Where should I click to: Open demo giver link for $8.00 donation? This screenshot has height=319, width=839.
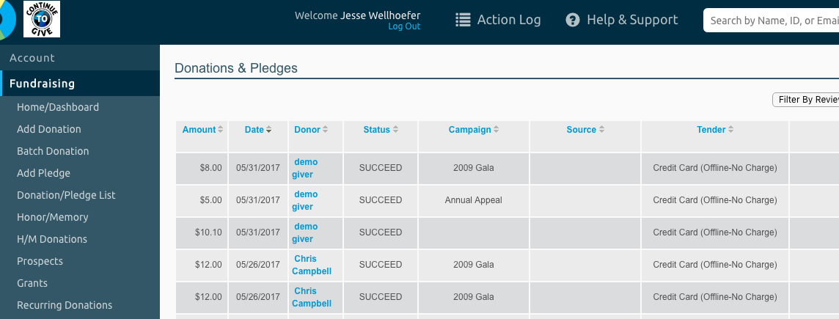click(x=304, y=168)
